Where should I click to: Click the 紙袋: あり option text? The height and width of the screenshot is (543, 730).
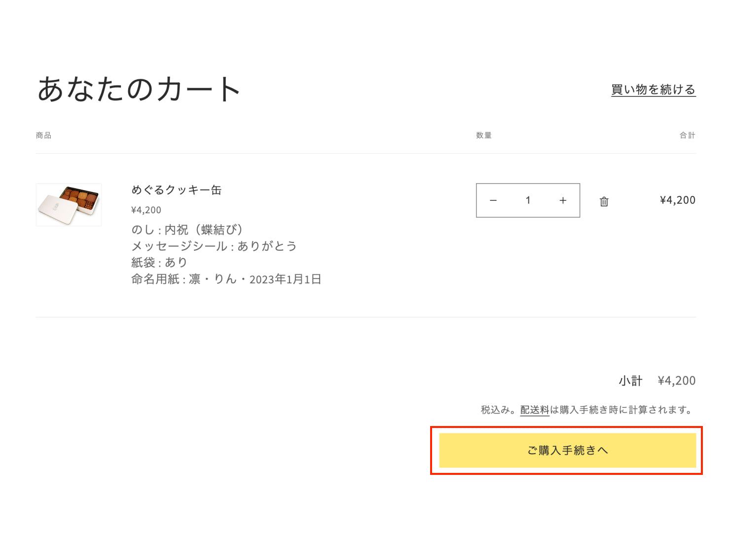[x=159, y=263]
